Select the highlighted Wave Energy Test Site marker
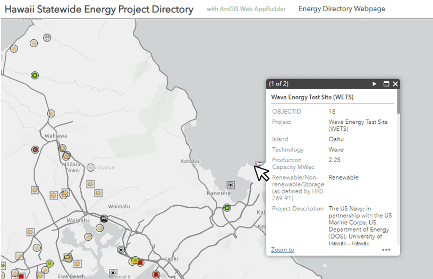433x279 pixels. point(259,166)
